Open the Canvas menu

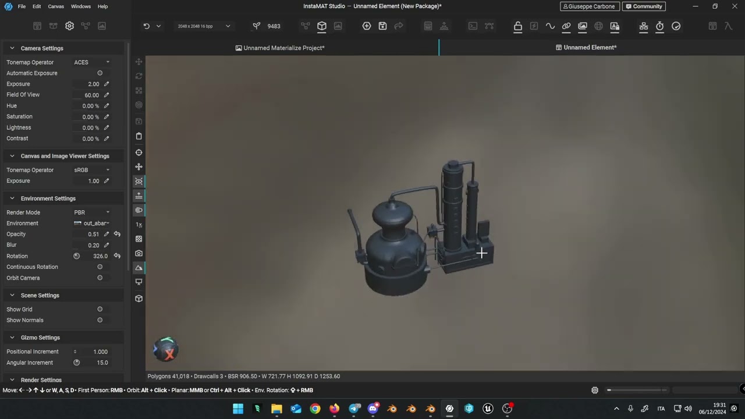(x=56, y=6)
